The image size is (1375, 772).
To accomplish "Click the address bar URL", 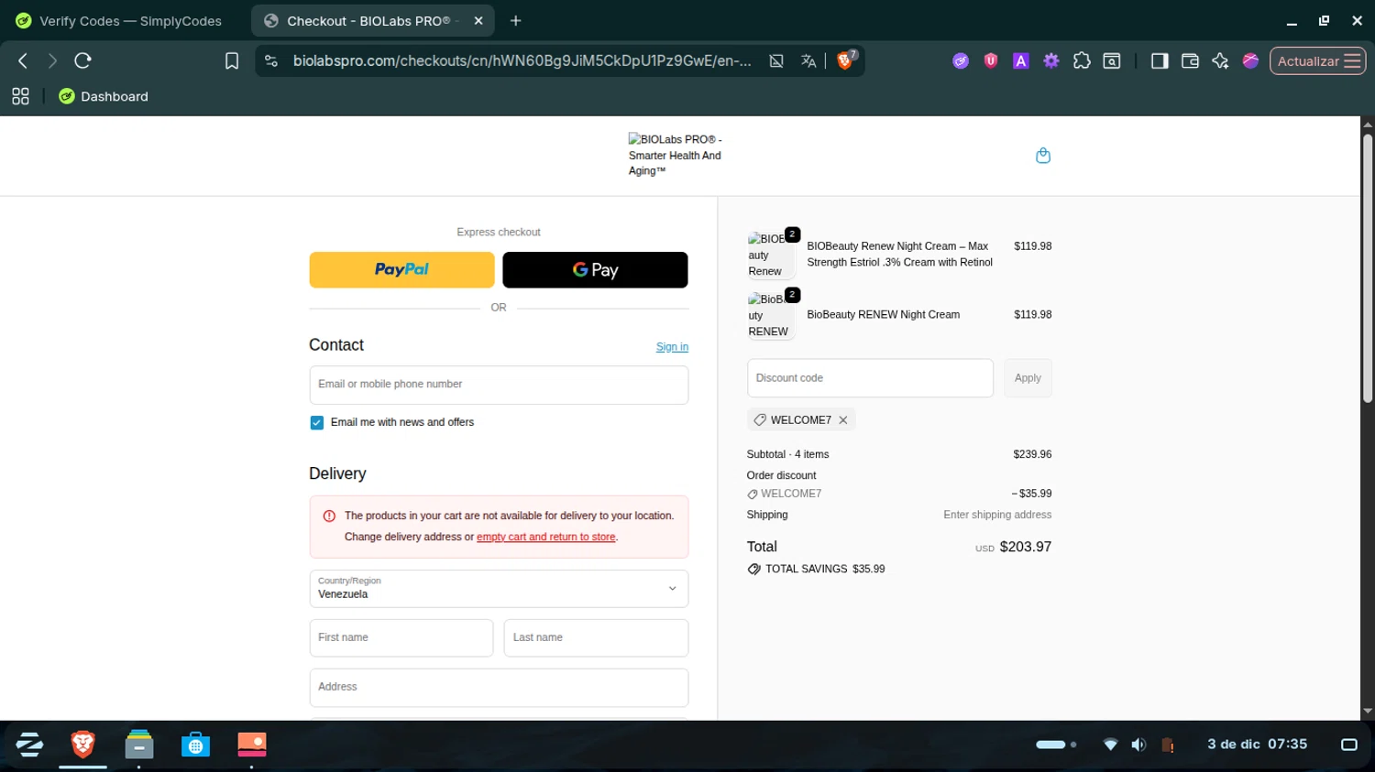I will click(522, 60).
